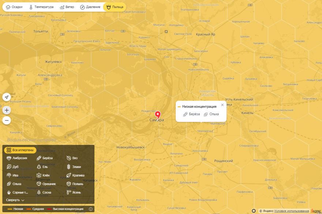The image size is (322, 214).
Task: Click the Yandex logo
Action: (x=316, y=211)
